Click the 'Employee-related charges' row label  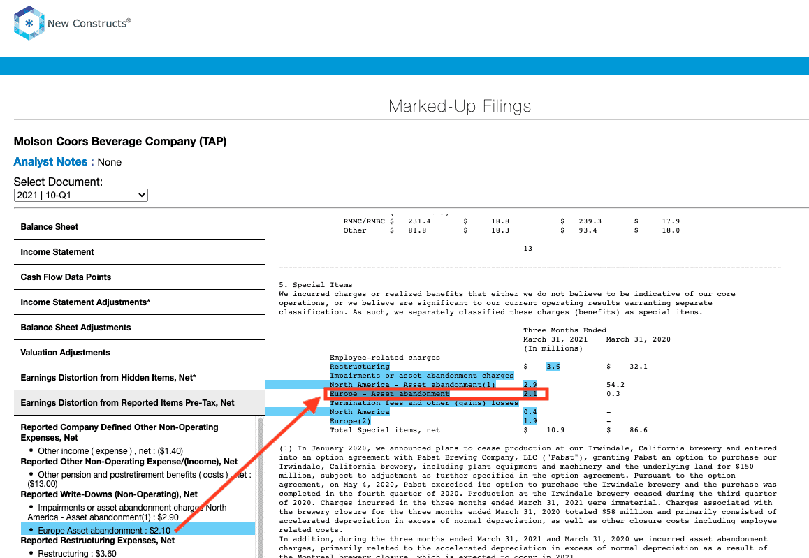click(385, 358)
